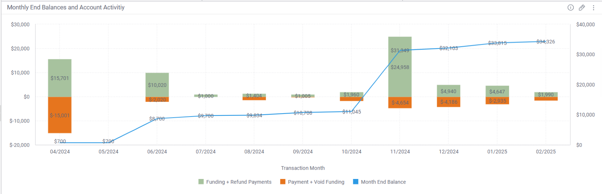This screenshot has width=602, height=194.
Task: Click the $11,045 balance line point
Action: tap(351, 111)
